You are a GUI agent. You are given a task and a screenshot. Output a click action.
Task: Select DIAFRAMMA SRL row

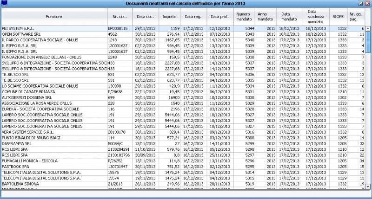(183, 144)
